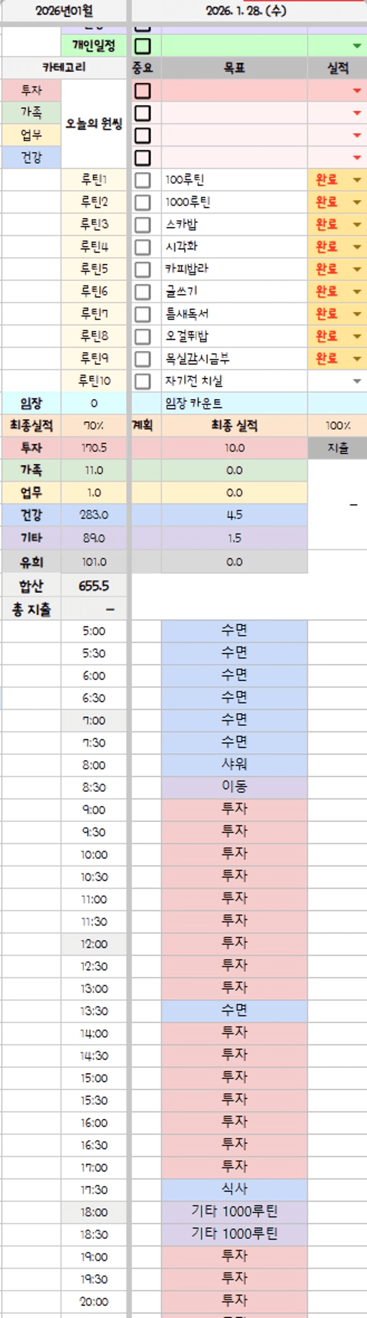This screenshot has width=367, height=1318.
Task: Click the 17:30 식사 schedule cell
Action: 234,1189
